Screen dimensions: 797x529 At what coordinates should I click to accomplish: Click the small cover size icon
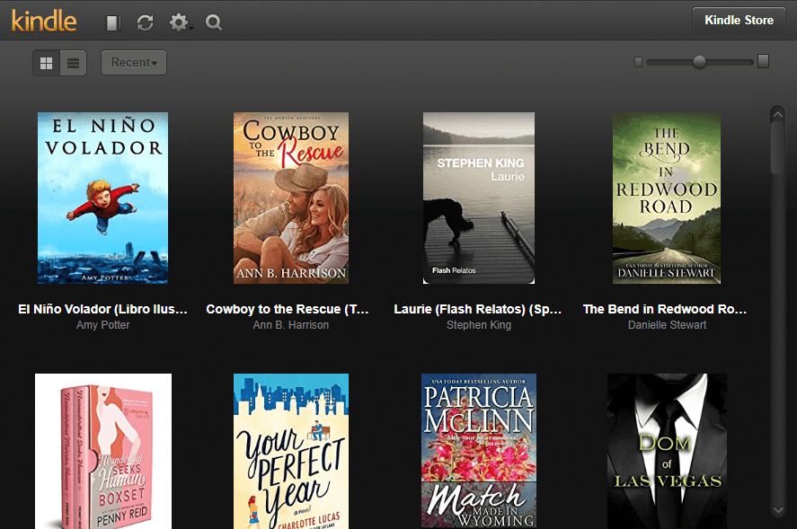pyautogui.click(x=639, y=62)
